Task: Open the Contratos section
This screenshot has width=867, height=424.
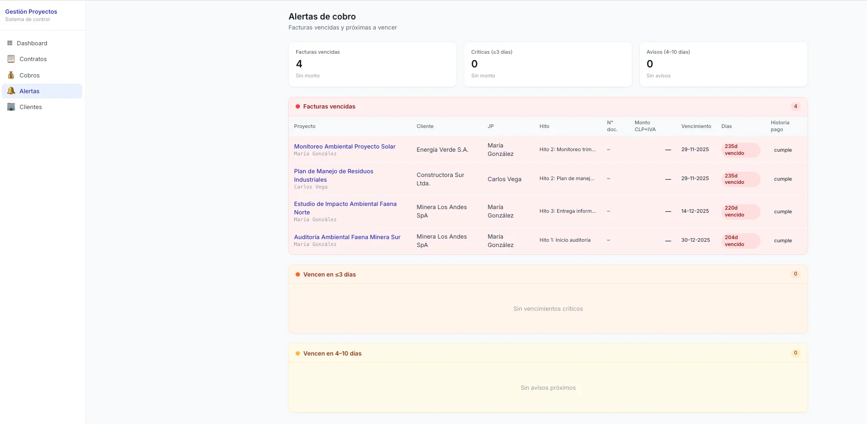Action: (42, 59)
